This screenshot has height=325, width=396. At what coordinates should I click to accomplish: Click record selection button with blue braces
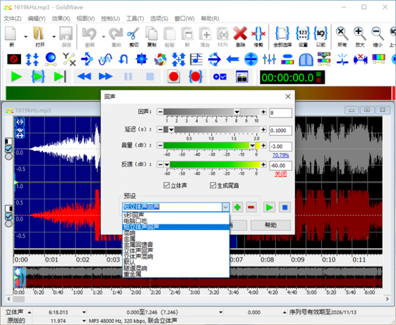pos(195,76)
